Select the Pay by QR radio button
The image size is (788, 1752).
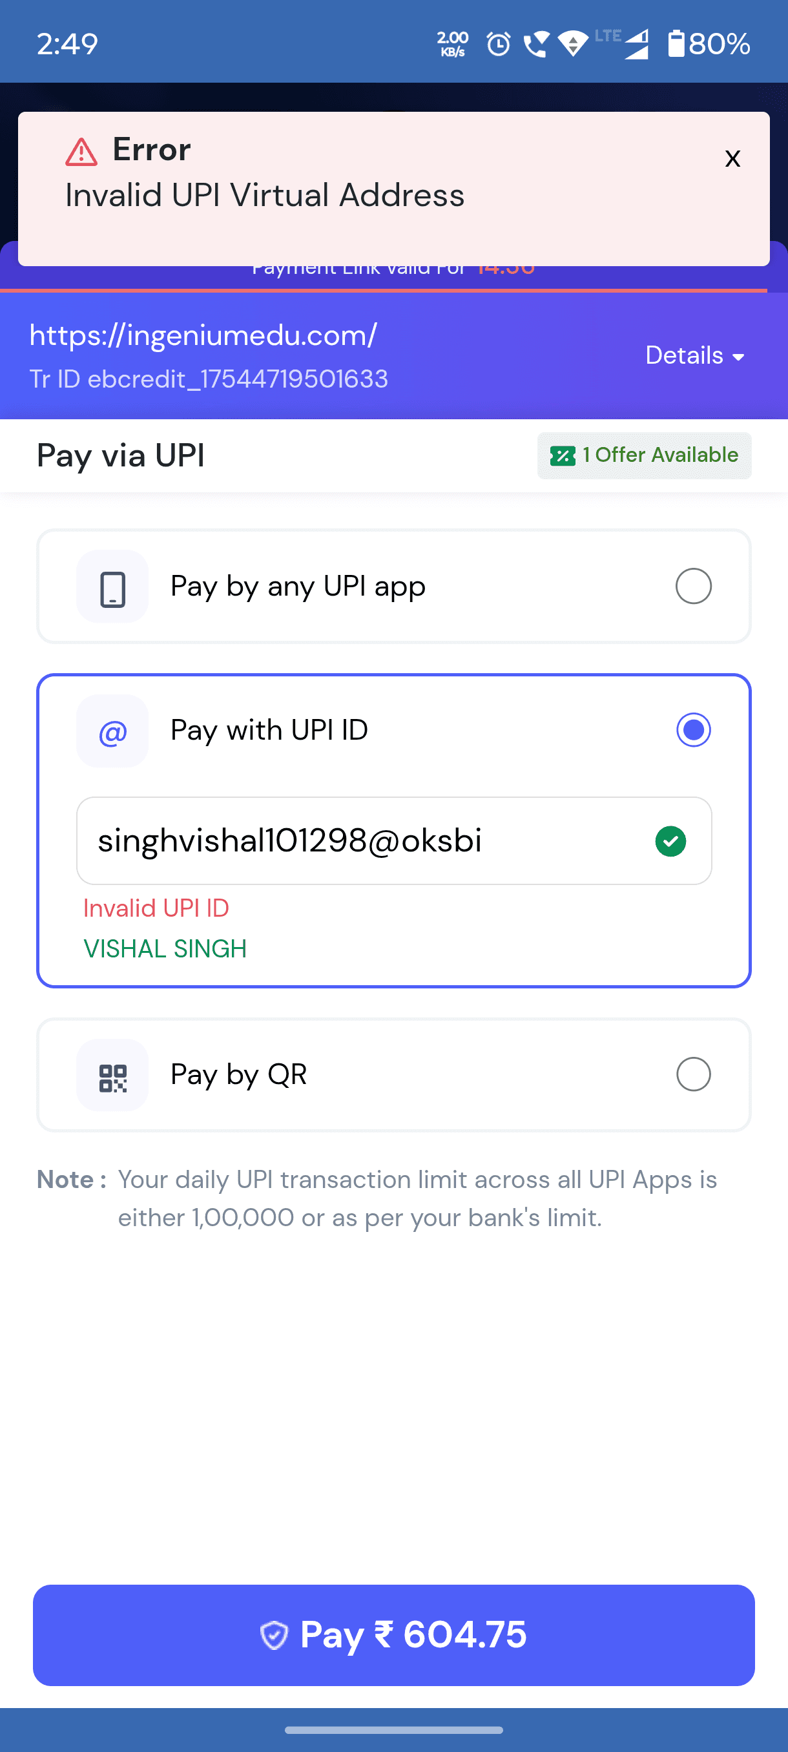[693, 1074]
